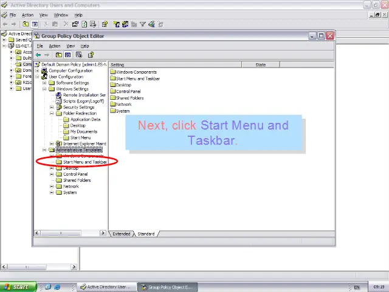Image resolution: width=389 pixels, height=292 pixels.
Task: Expand Control Panel node in tree
Action: click(x=52, y=175)
